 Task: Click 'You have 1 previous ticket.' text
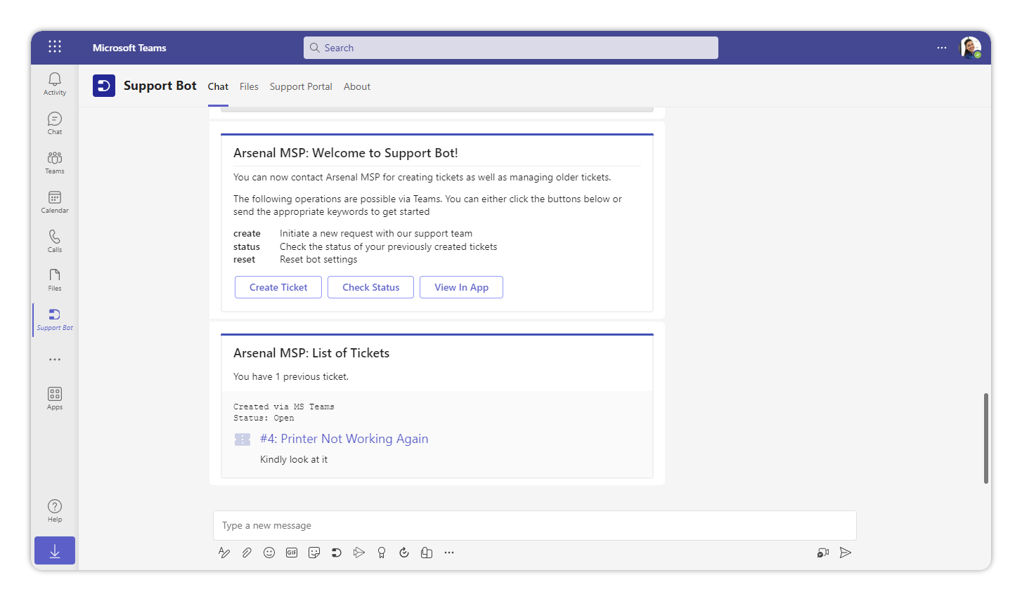[x=291, y=376]
